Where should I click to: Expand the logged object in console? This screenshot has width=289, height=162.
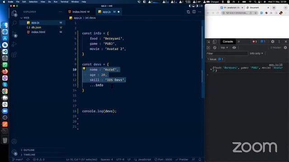coord(211,69)
